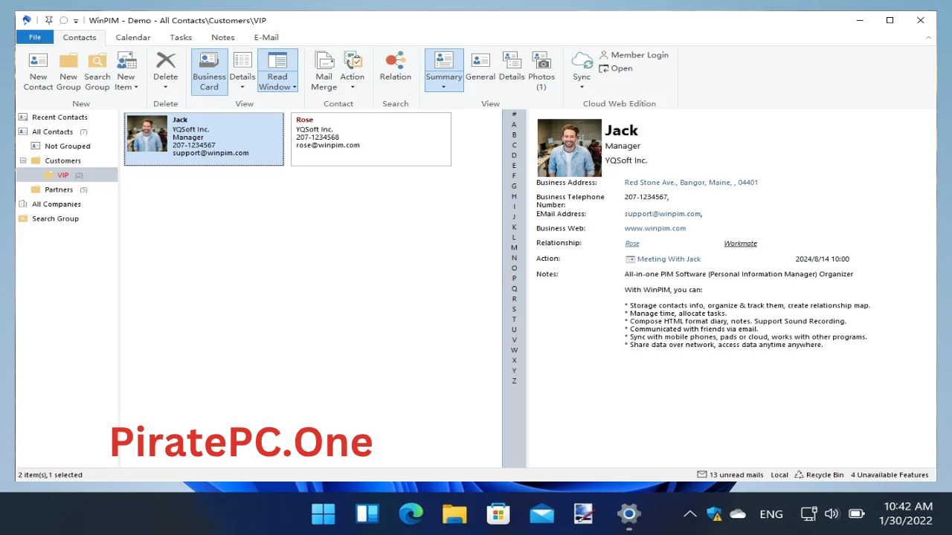Open File Explorer from the taskbar
This screenshot has width=952, height=535.
(x=454, y=513)
